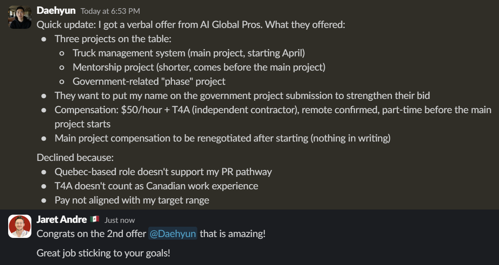Click Daehyun's profile avatar
Screen dimensions: 499x265
pos(20,18)
